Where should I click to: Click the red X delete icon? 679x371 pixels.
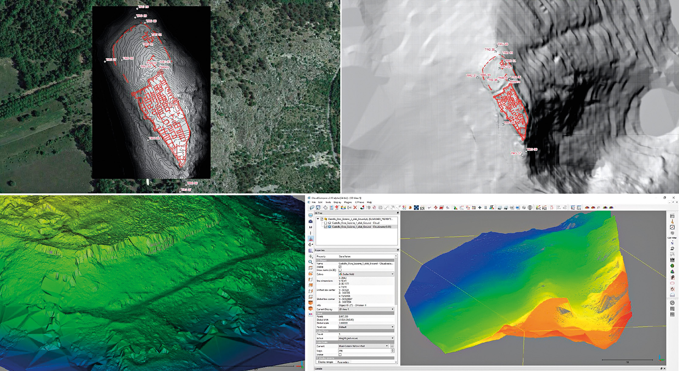point(355,207)
